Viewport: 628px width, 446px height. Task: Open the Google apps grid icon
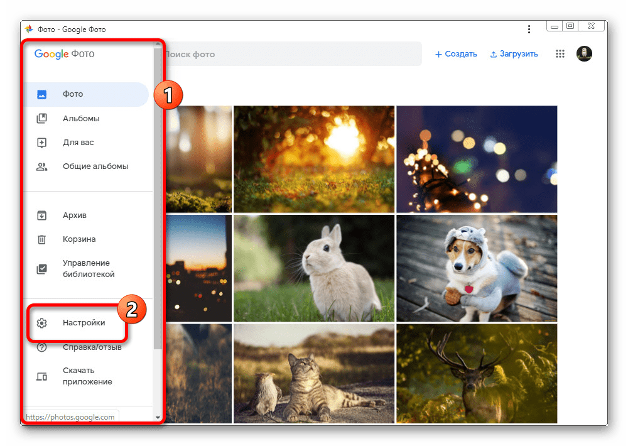point(560,53)
